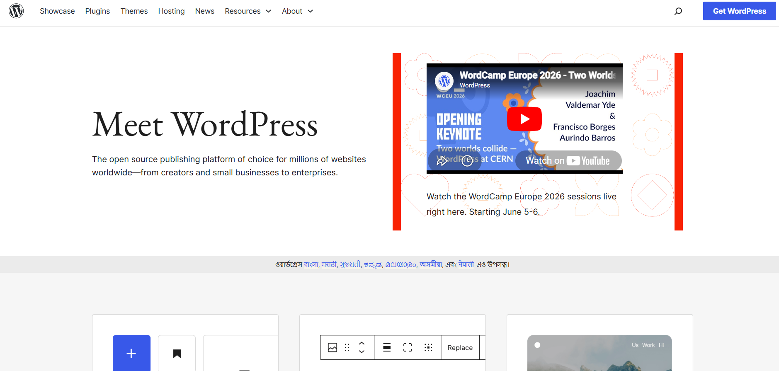Open the site search magnifier icon
Screen dimensions: 779x371
point(678,11)
